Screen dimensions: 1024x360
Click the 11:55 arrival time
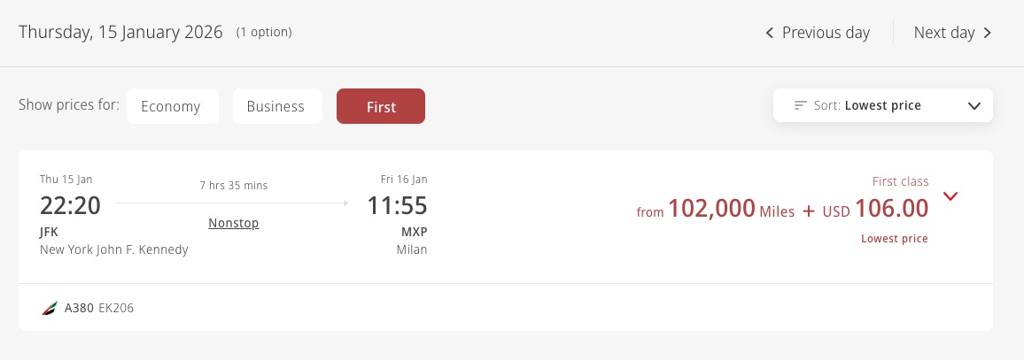(398, 206)
